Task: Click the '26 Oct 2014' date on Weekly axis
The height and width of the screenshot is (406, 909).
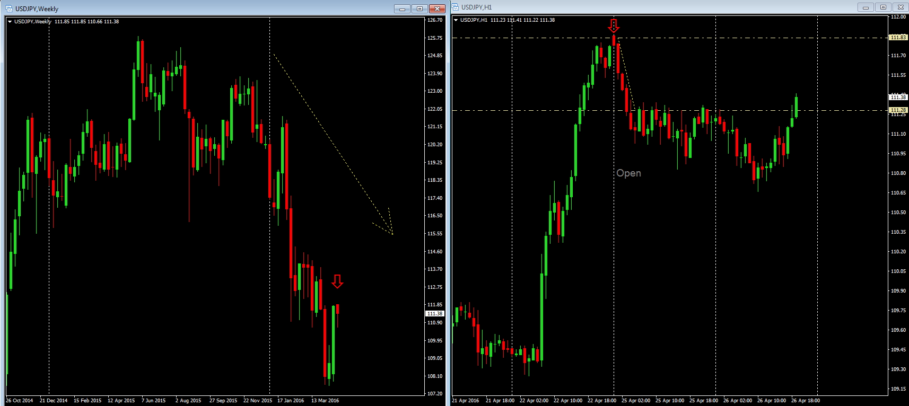Action: tap(19, 401)
